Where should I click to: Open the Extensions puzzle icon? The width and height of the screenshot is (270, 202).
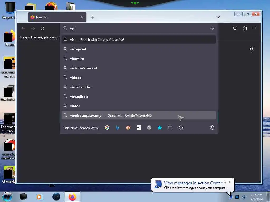click(x=245, y=28)
